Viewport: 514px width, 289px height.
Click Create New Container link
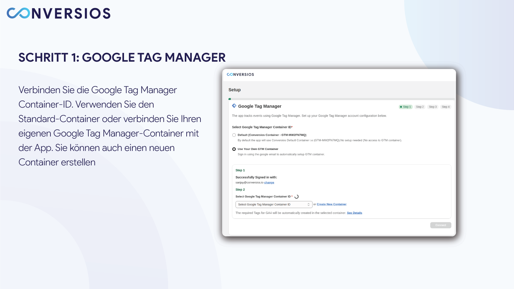[332, 204]
